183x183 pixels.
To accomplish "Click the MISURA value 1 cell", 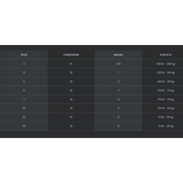I will [x=118, y=72].
